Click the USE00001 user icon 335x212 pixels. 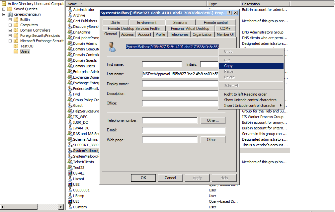coord(70,190)
